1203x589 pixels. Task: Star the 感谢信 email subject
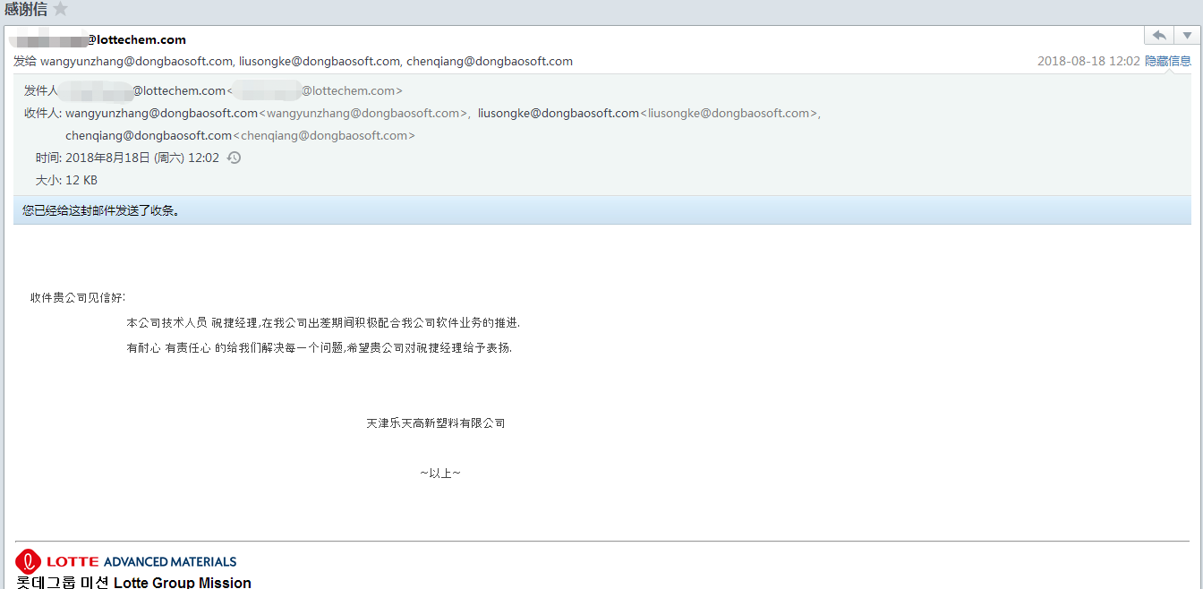click(60, 10)
